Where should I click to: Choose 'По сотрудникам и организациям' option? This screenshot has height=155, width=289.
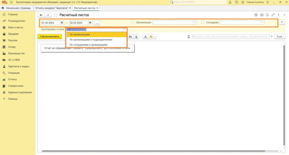88,45
